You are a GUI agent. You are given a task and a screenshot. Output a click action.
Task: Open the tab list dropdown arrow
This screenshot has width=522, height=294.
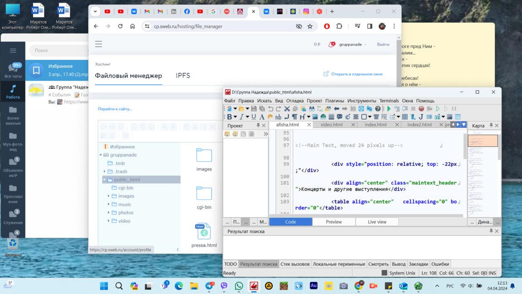click(x=463, y=125)
